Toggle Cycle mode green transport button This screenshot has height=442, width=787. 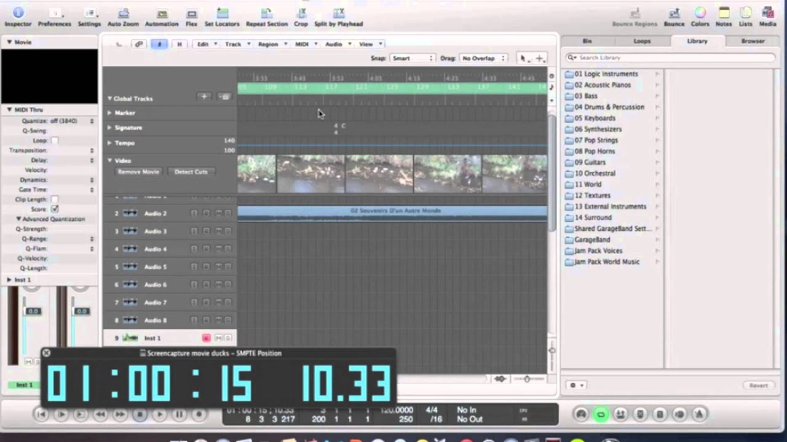click(x=601, y=414)
